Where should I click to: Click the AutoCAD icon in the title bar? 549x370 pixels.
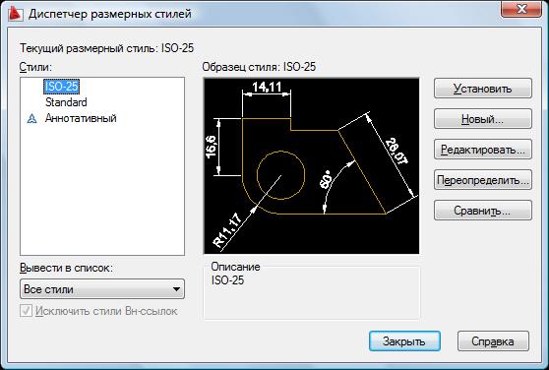click(15, 14)
